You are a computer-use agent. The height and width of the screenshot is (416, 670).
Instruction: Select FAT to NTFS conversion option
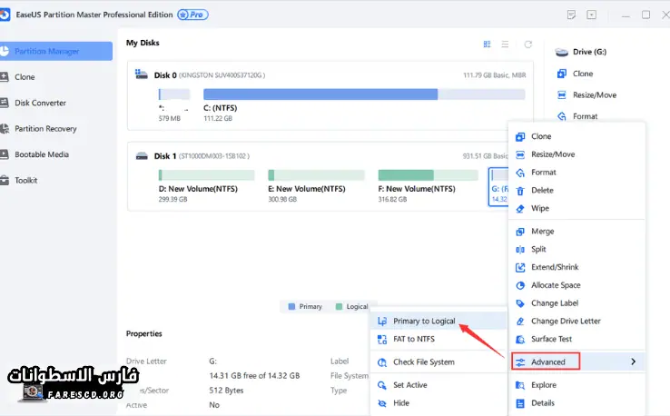414,339
